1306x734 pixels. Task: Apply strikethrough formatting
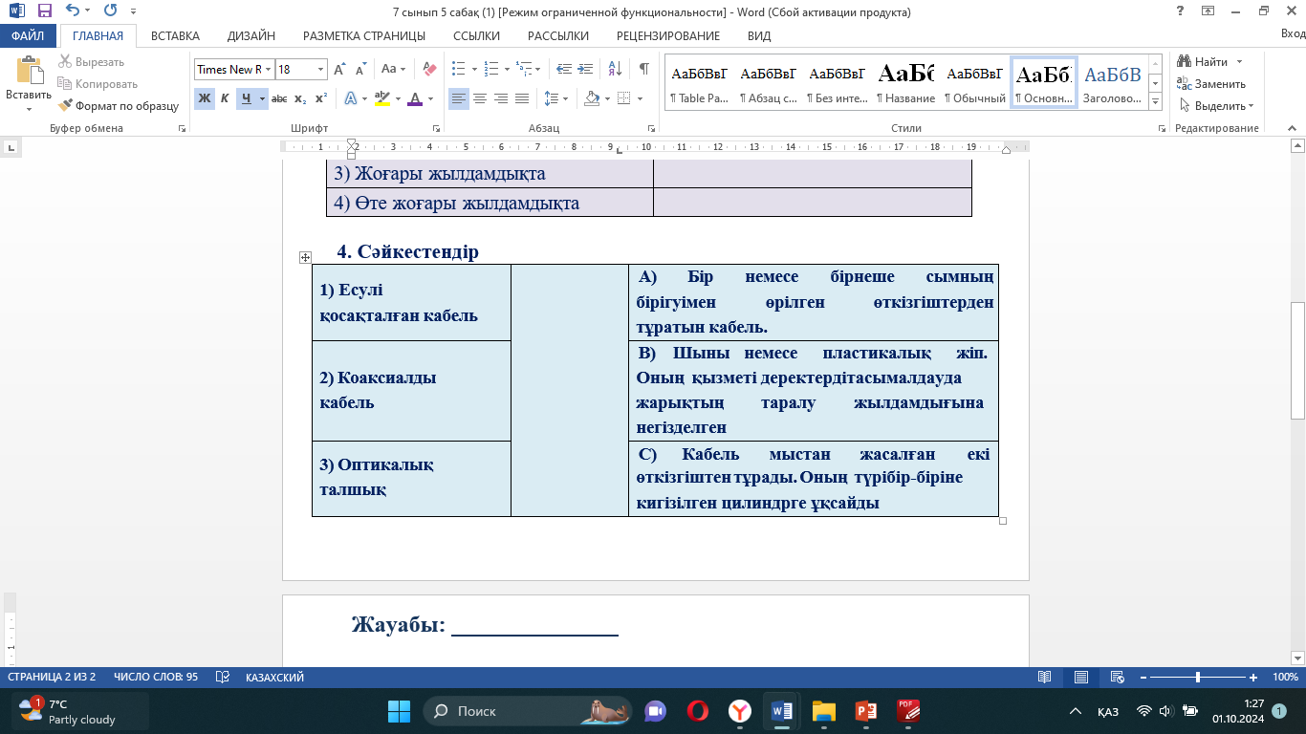(x=279, y=98)
